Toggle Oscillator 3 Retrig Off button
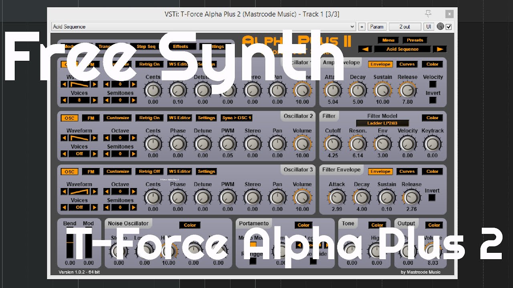 (149, 172)
